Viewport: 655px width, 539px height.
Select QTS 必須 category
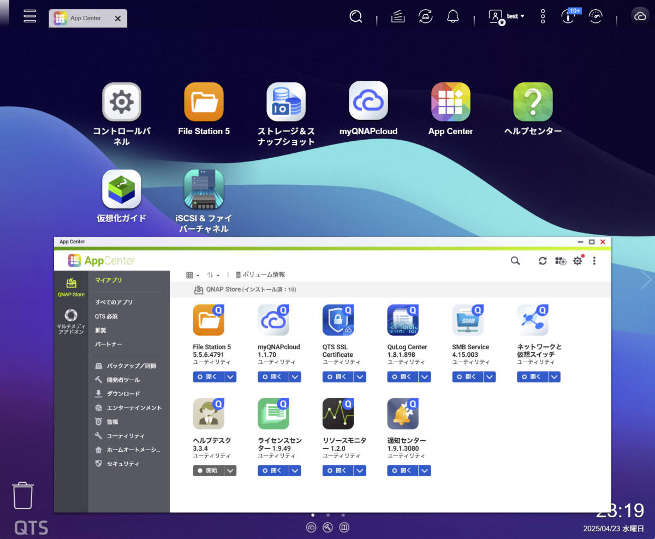click(106, 316)
